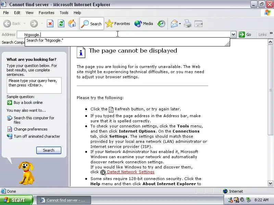Image resolution: width=274 pixels, height=205 pixels.
Task: Open the Tools menu
Action: (64, 13)
